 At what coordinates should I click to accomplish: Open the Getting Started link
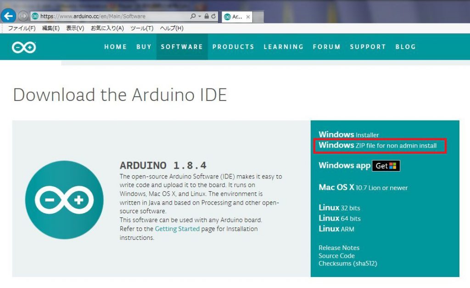pyautogui.click(x=177, y=229)
